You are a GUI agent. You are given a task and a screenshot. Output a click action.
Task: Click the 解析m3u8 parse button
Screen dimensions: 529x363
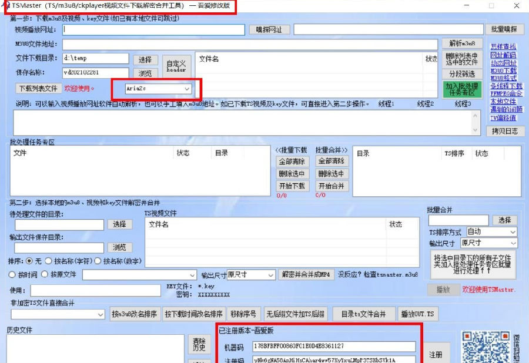461,43
